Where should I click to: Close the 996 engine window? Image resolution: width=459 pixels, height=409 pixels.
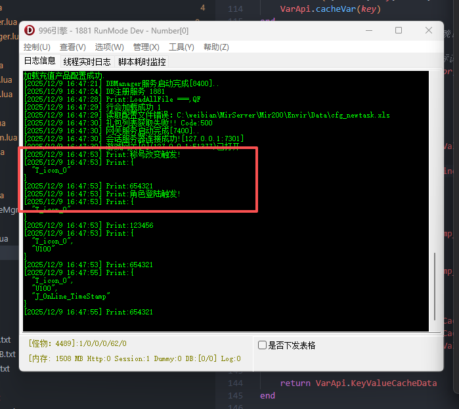click(429, 31)
